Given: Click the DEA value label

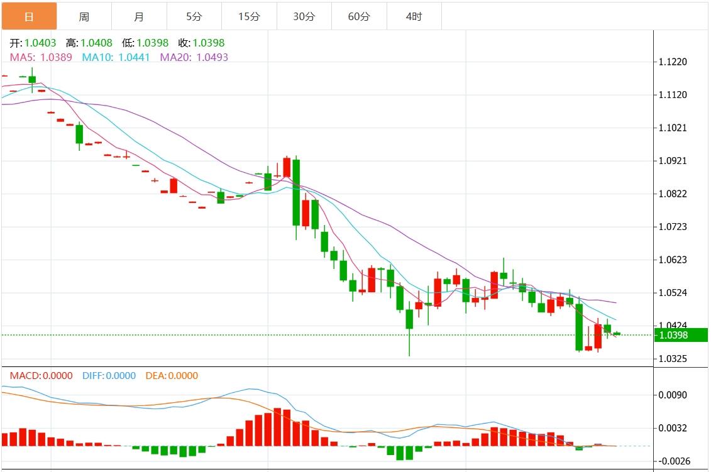Looking at the screenshot, I should [x=172, y=376].
